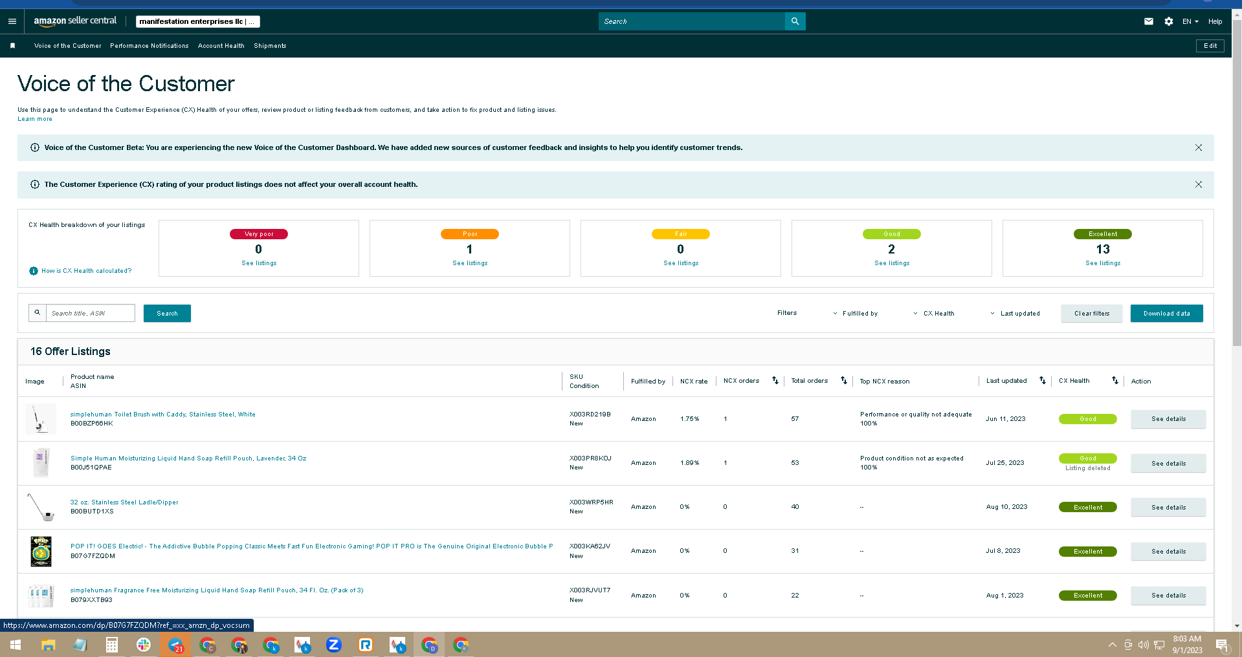Sort listings by CX Health column
Screen dimensions: 1242x657
1115,381
